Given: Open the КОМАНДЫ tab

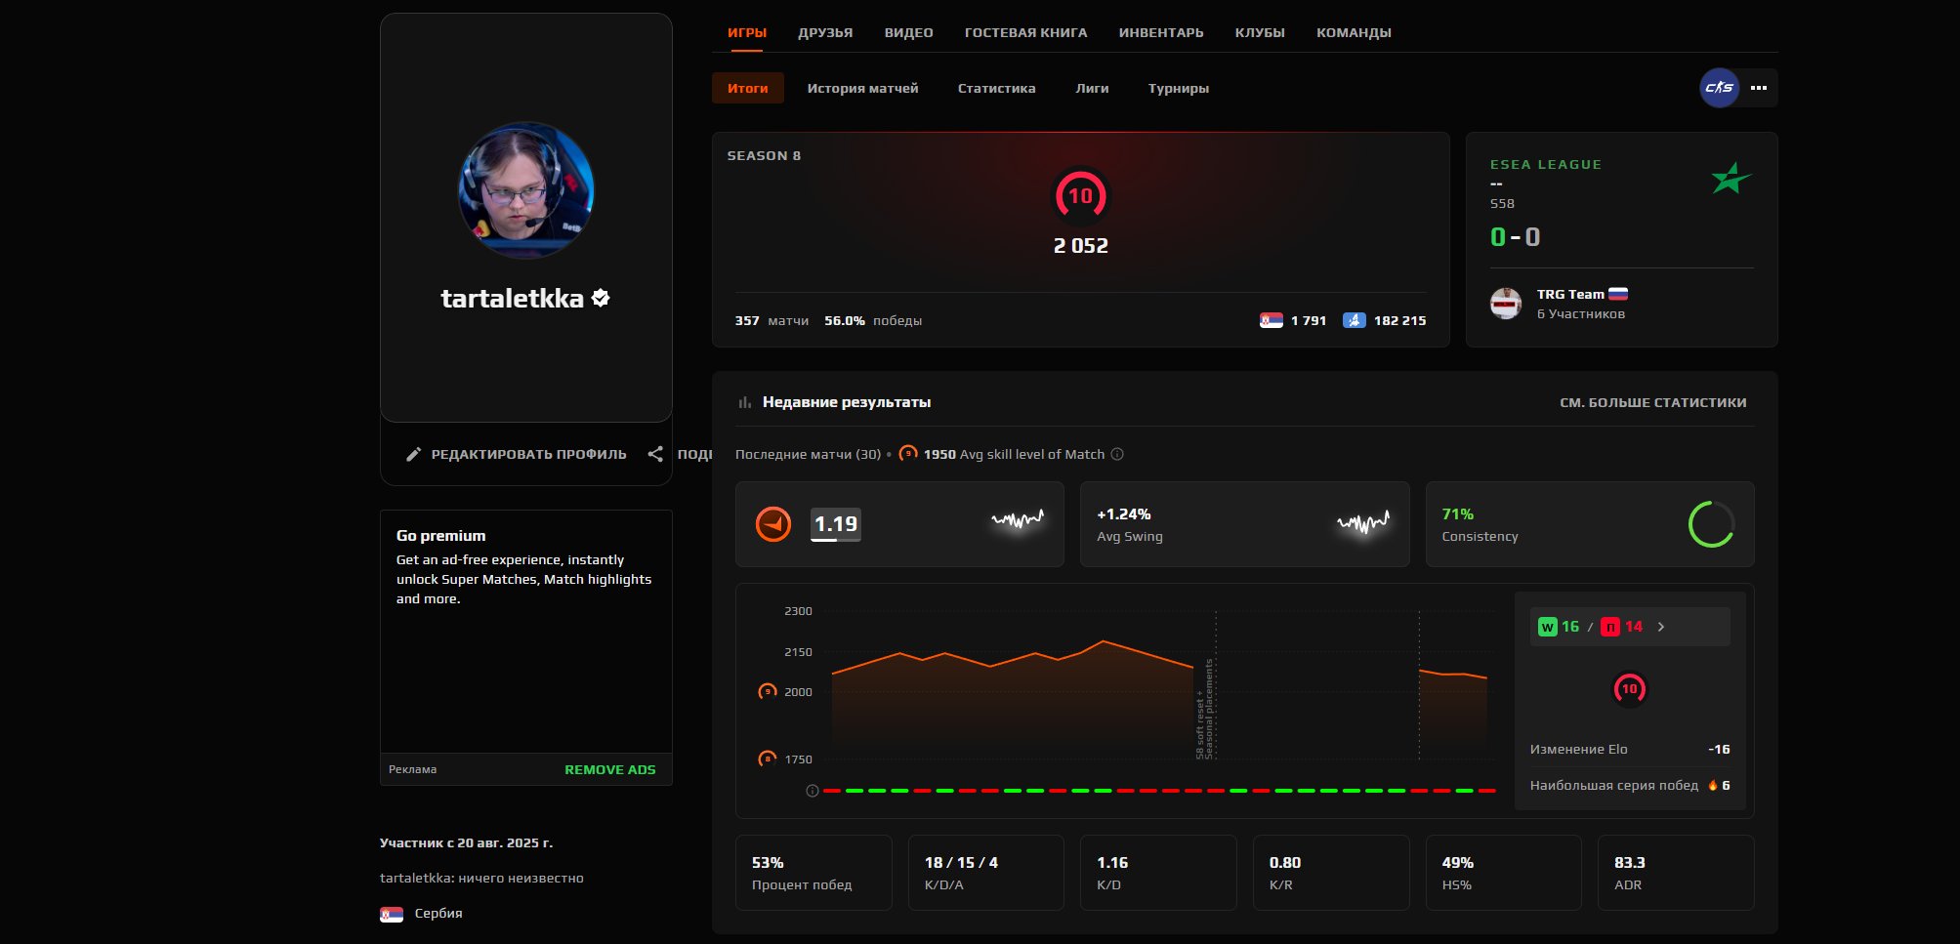Looking at the screenshot, I should (1354, 32).
